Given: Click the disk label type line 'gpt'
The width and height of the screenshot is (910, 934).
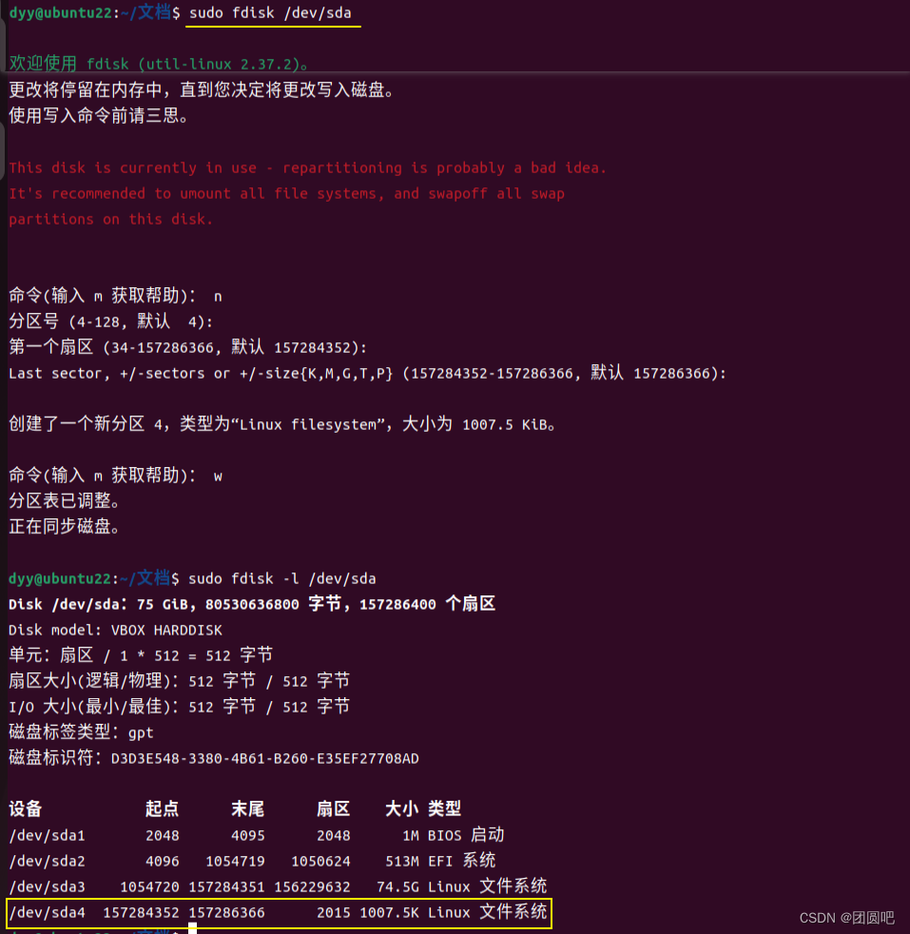Looking at the screenshot, I should 81,732.
